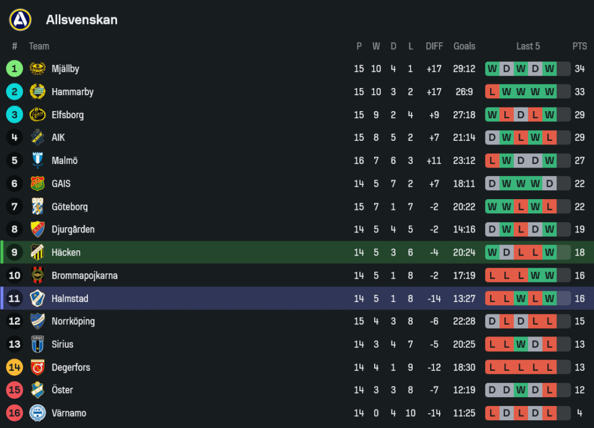The image size is (594, 428).
Task: Open the Elfsborg team link
Action: coord(68,115)
